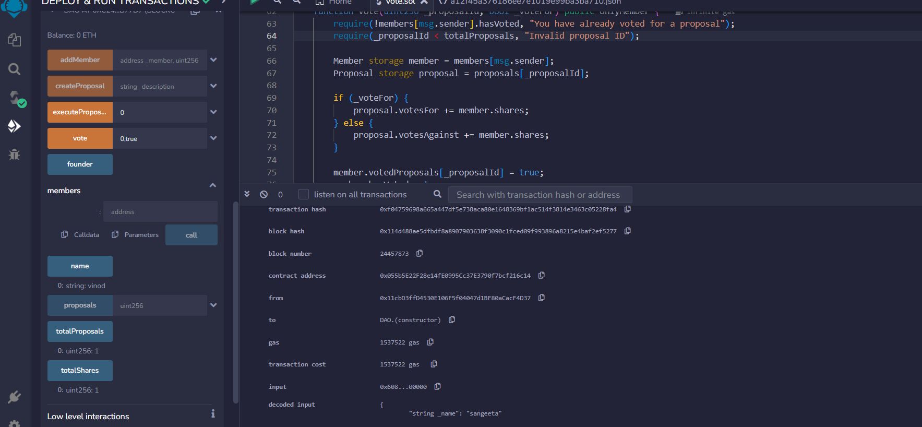Copy Calldata for members function
The height and width of the screenshot is (427, 922).
coord(64,234)
